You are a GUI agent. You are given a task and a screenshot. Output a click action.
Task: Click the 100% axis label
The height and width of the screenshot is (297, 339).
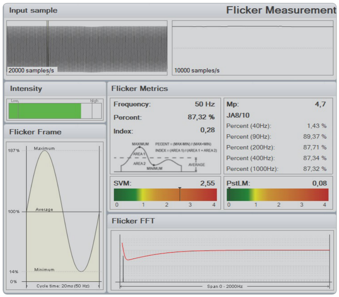pyautogui.click(x=14, y=212)
